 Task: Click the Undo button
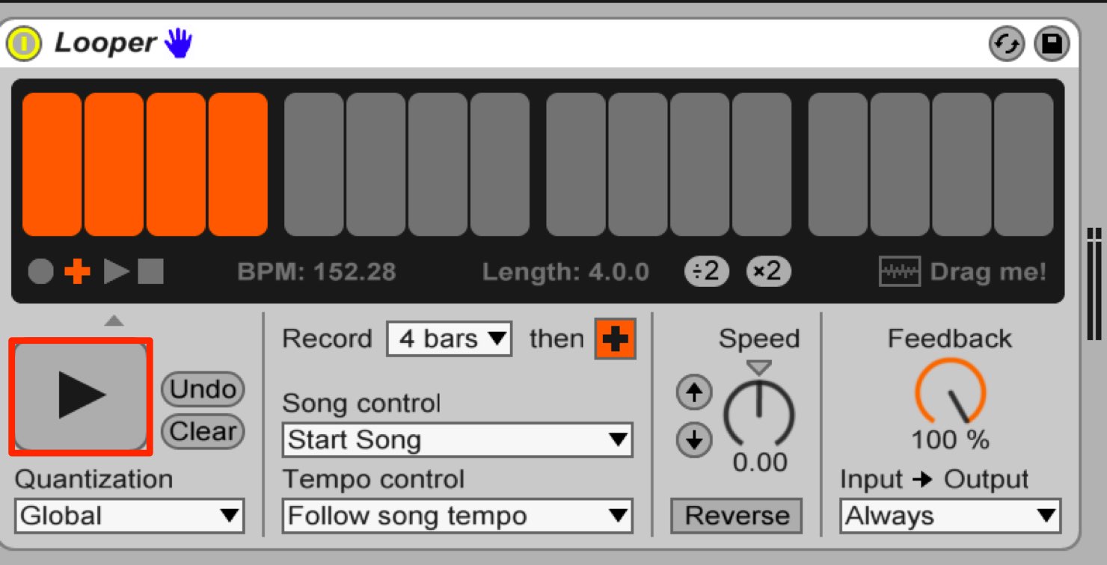click(x=203, y=389)
